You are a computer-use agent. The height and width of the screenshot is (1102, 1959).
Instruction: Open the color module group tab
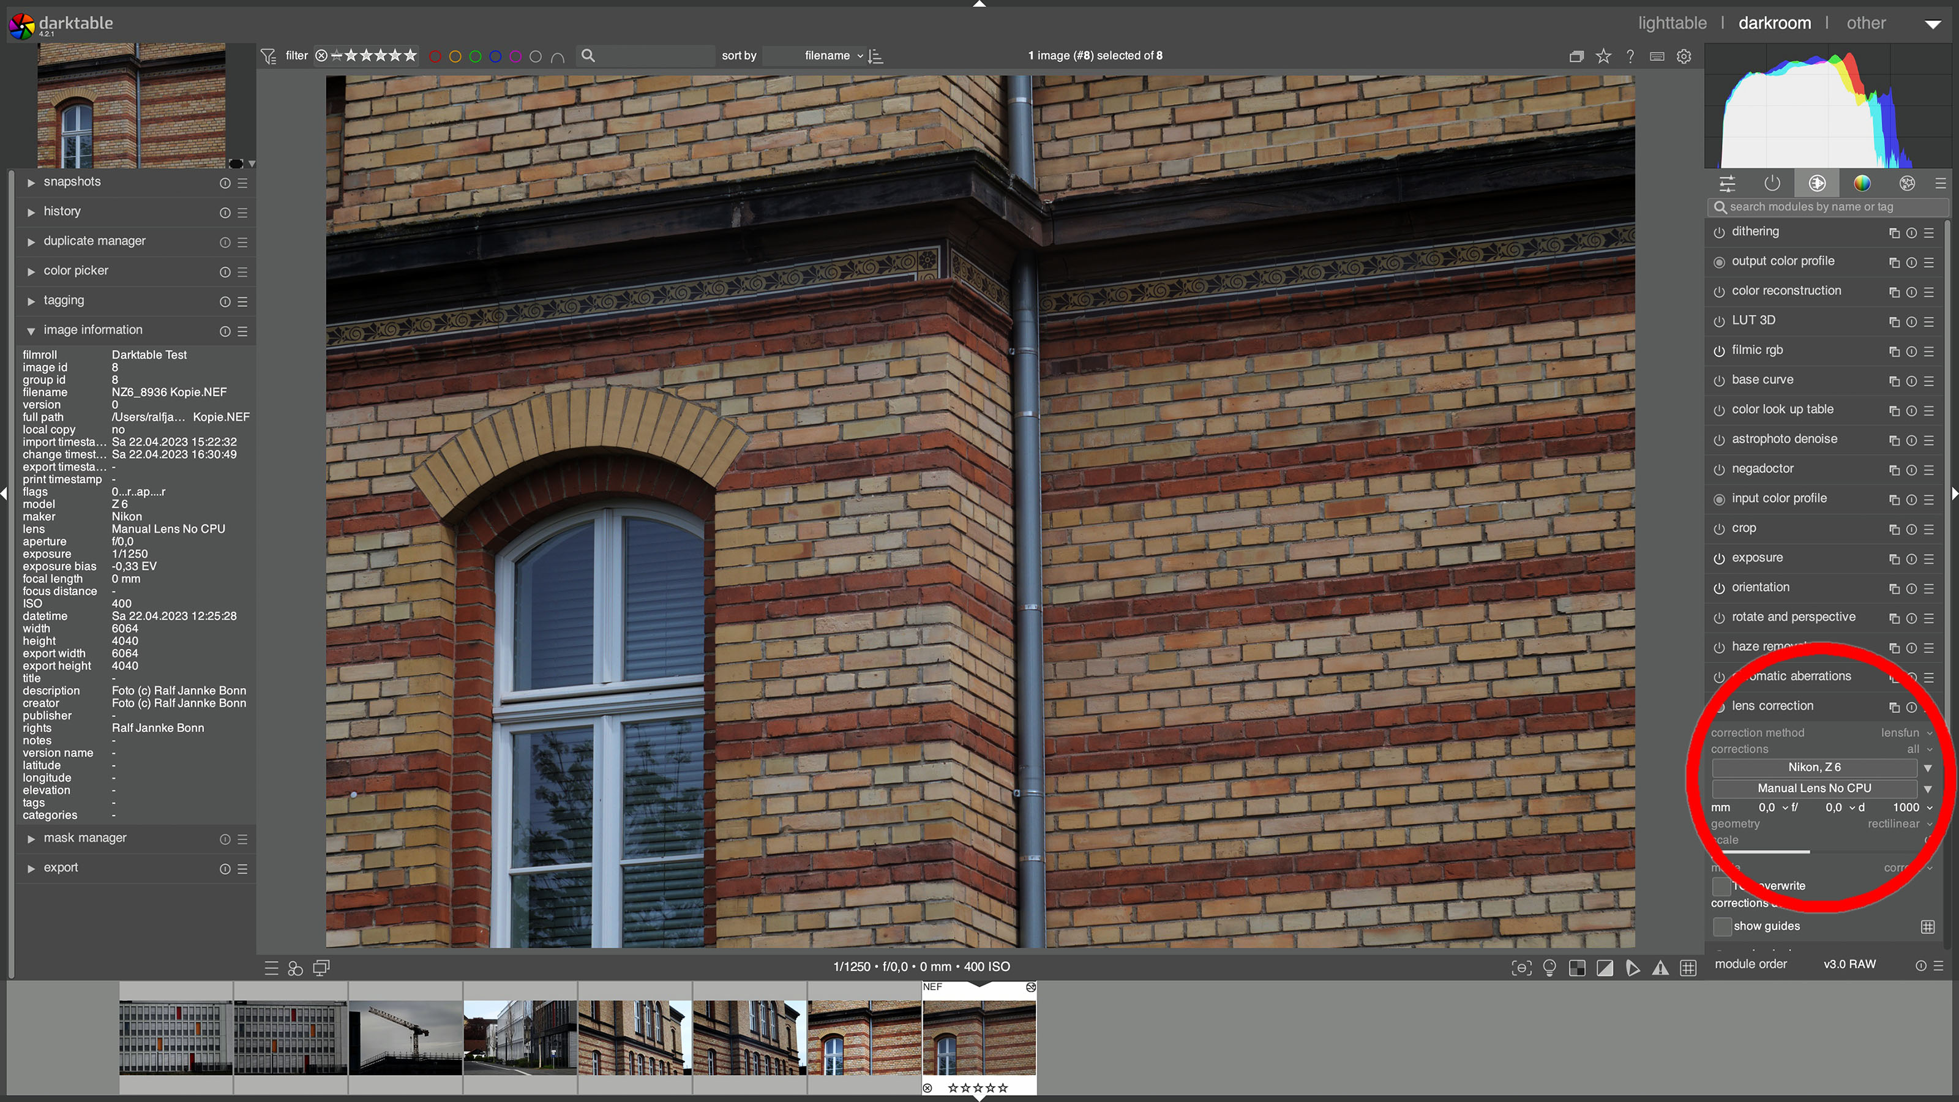click(x=1862, y=183)
